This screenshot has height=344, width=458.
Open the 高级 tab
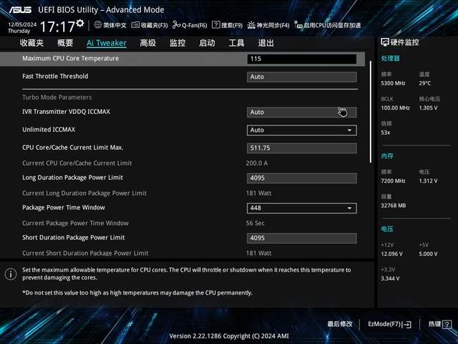click(148, 43)
